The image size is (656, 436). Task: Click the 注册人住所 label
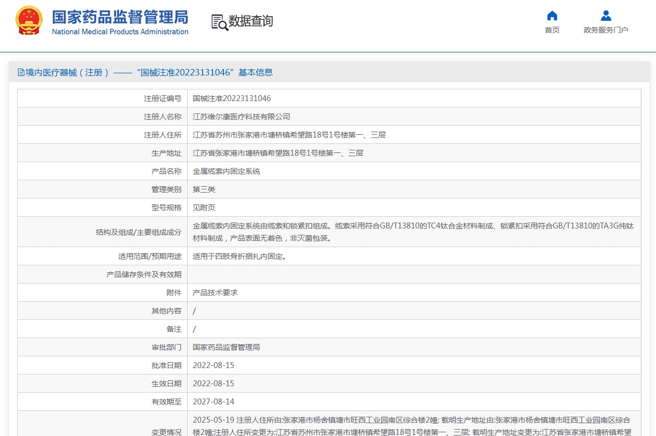click(163, 135)
